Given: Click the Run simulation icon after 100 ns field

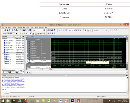Looking at the screenshot, I should 76,30.
